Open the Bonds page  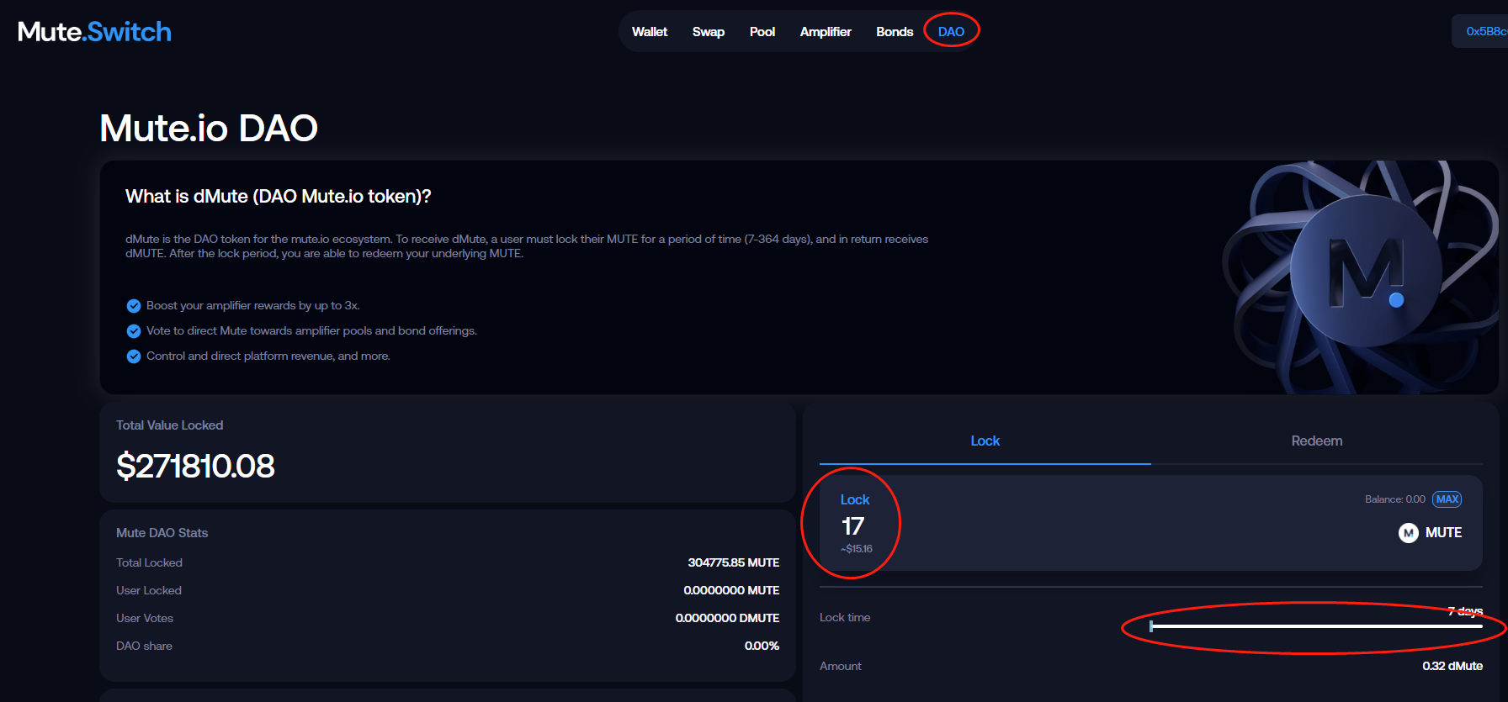894,32
